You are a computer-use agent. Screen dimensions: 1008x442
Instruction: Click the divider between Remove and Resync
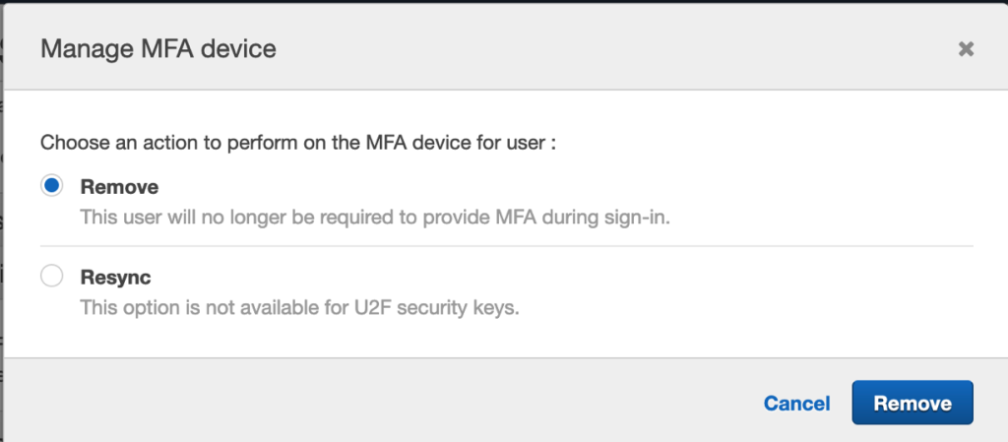[x=506, y=246]
